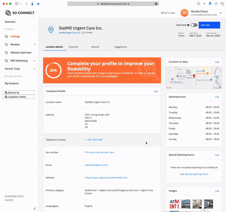Edit Company Details
226x212 pixels.
pyautogui.click(x=156, y=92)
